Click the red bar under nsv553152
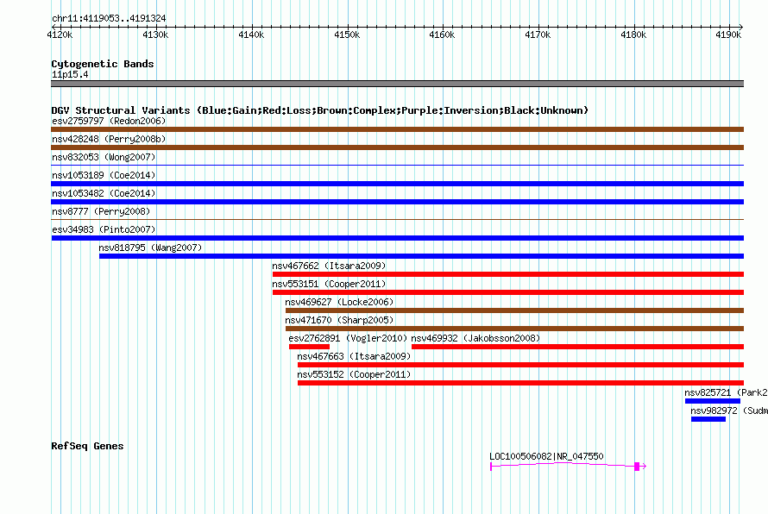 [x=520, y=383]
